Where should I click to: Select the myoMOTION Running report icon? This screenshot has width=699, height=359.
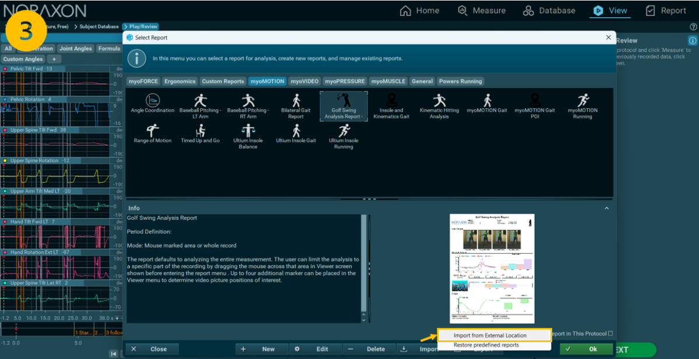point(582,106)
